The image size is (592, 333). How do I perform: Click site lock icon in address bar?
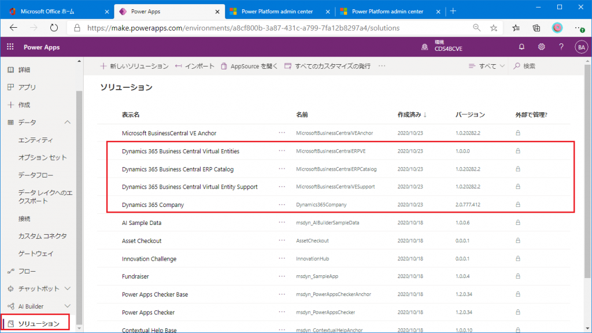[77, 28]
